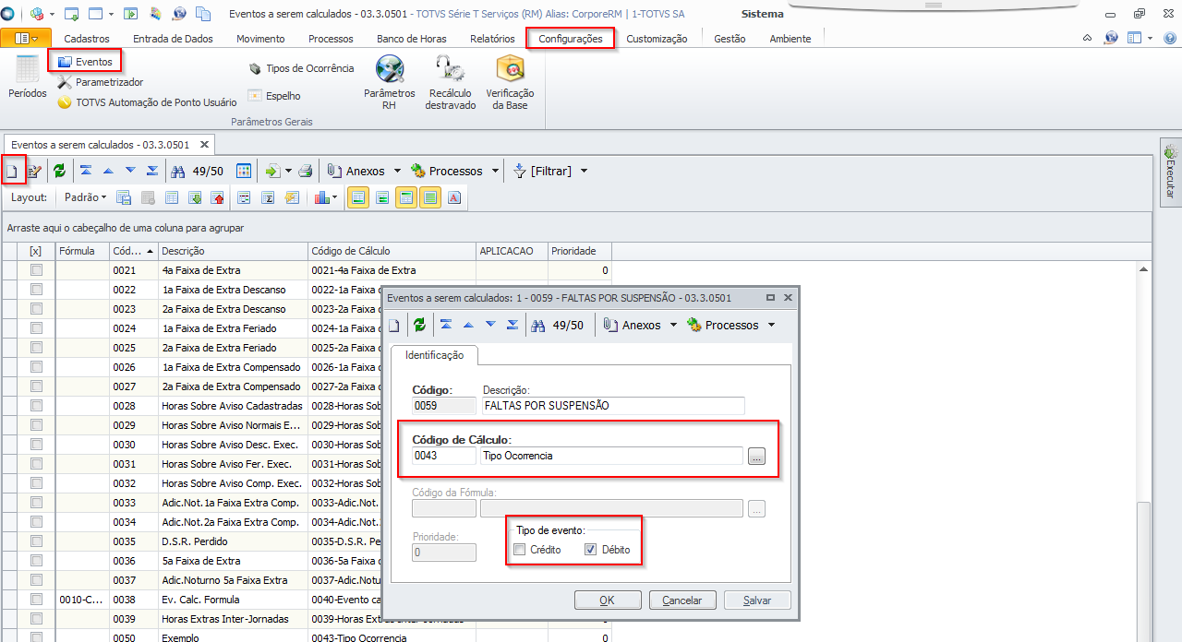
Task: Open the Executar side panel
Action: (1170, 171)
